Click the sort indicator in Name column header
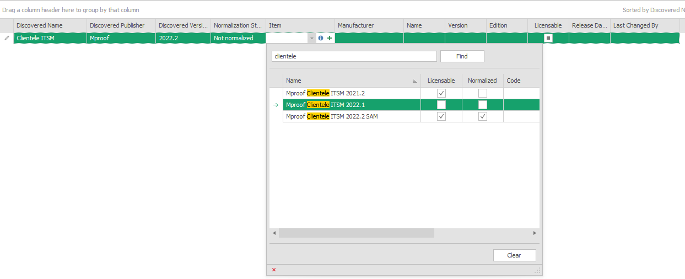The image size is (685, 279). [414, 81]
